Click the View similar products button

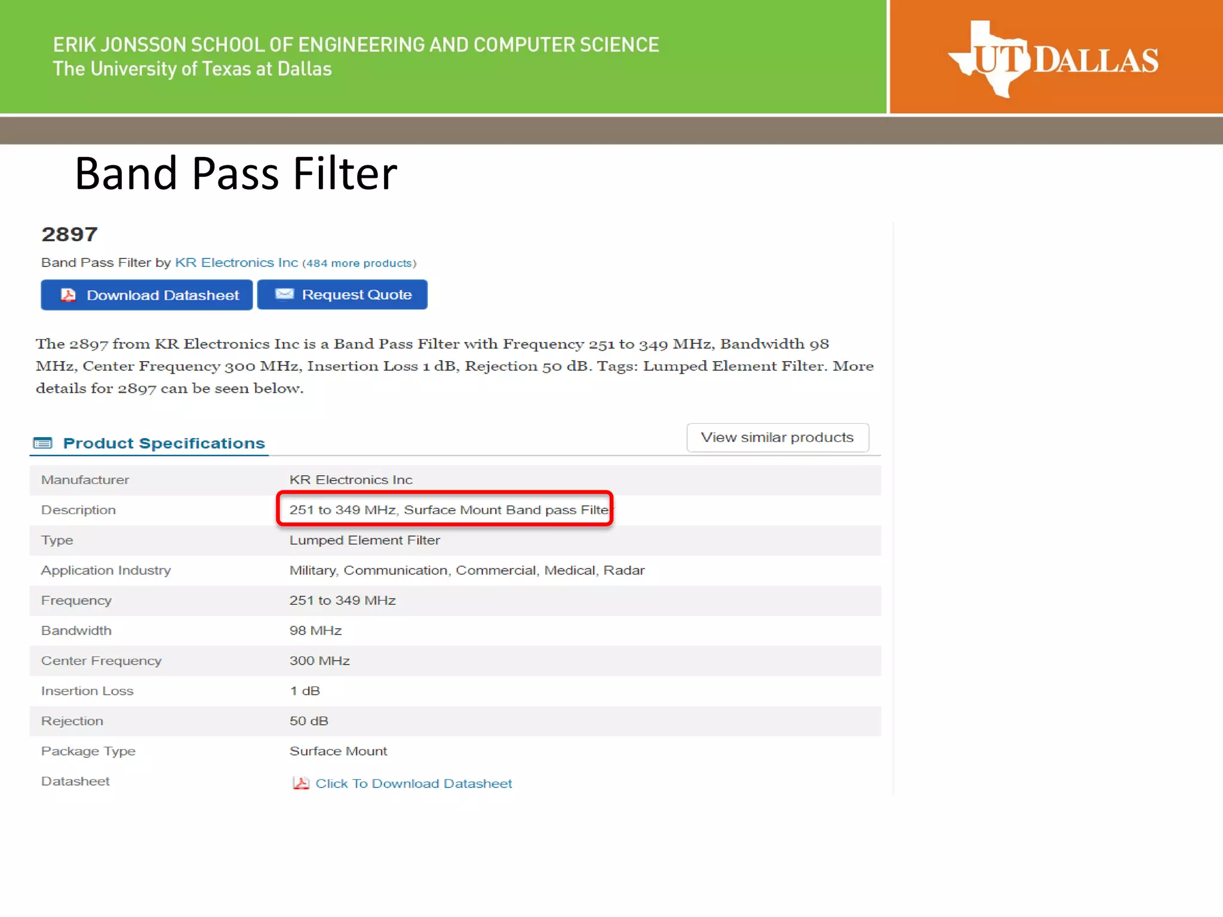(x=778, y=438)
